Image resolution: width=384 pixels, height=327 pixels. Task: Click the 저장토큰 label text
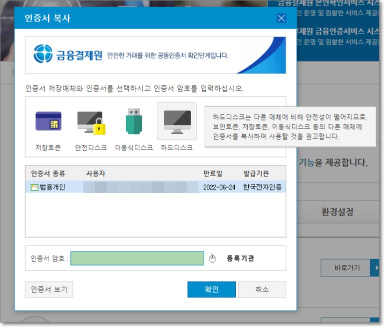48,147
